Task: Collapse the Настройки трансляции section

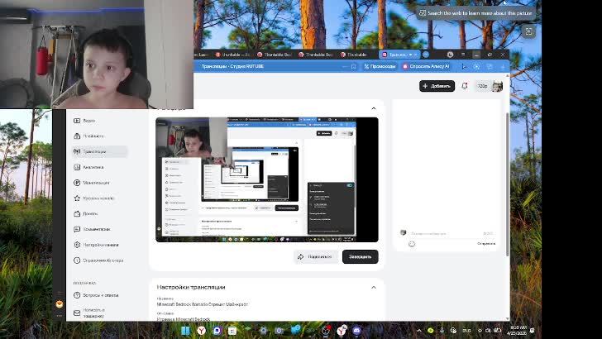Action: click(374, 287)
